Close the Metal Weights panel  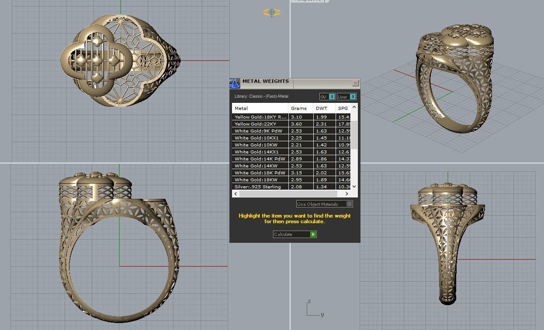355,83
